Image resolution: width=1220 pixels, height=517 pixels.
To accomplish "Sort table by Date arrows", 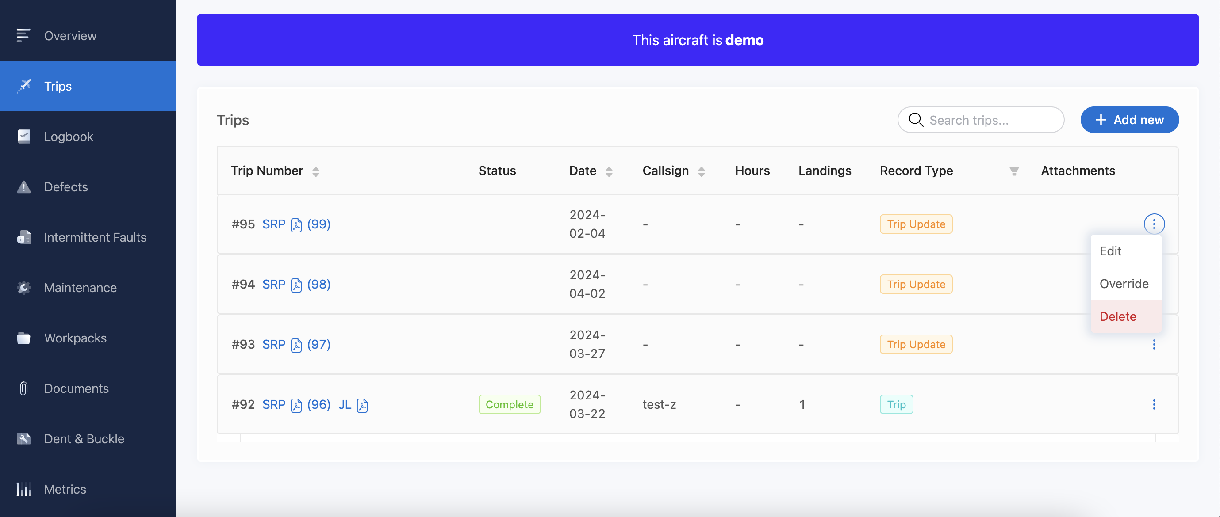I will click(x=609, y=171).
